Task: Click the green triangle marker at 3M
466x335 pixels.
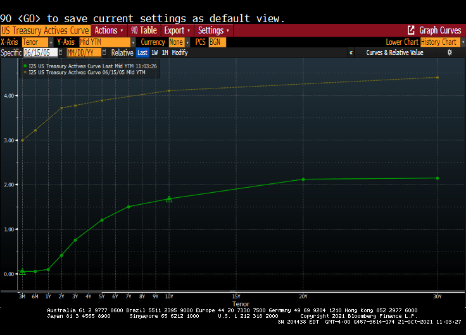Action: (x=22, y=271)
